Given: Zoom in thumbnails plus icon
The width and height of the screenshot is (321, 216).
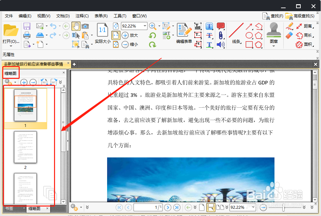Looking at the screenshot, I should pyautogui.click(x=24, y=82).
